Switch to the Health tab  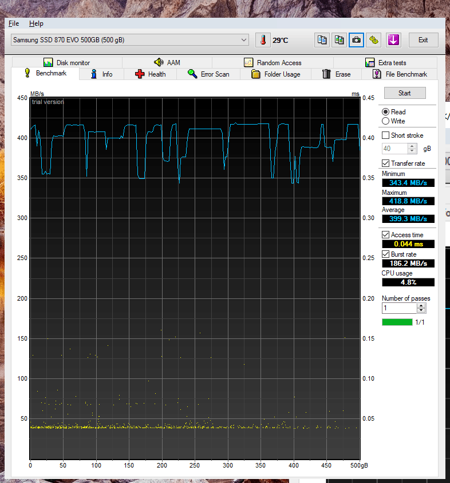tap(150, 74)
